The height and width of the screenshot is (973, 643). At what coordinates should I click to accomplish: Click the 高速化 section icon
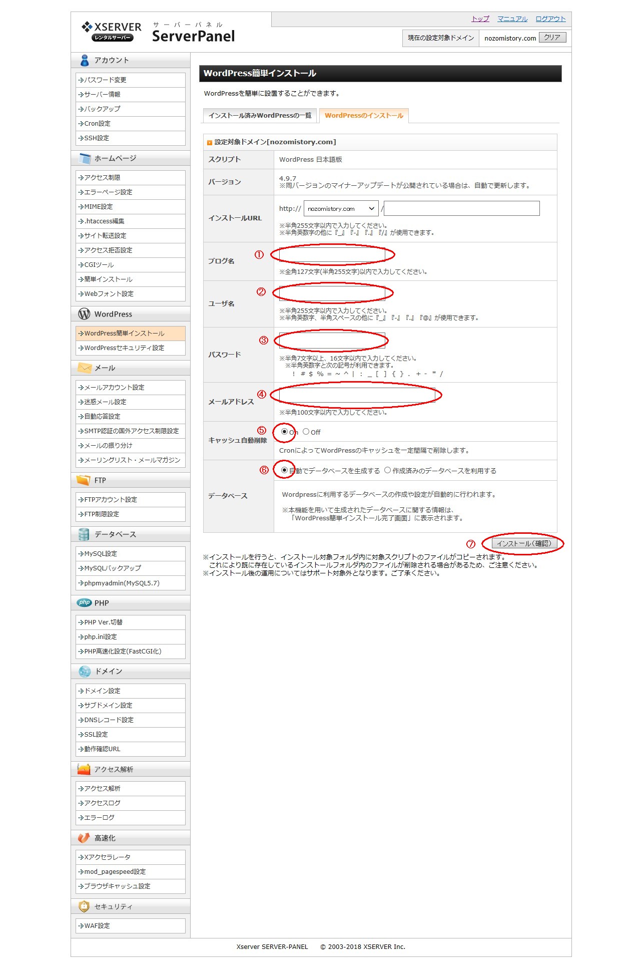[x=84, y=837]
